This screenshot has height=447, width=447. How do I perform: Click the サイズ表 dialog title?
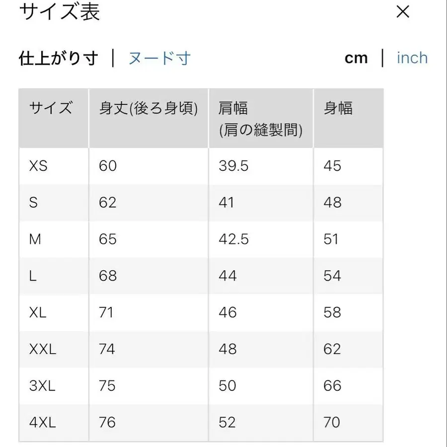[59, 12]
